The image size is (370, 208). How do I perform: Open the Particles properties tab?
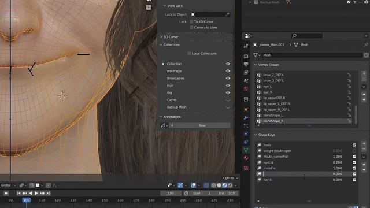(246, 126)
